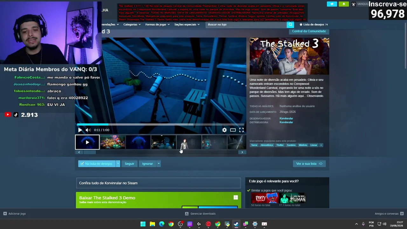This screenshot has height=229, width=407.
Task: Focus the 'Buscar na loja' search field
Action: [x=246, y=24]
